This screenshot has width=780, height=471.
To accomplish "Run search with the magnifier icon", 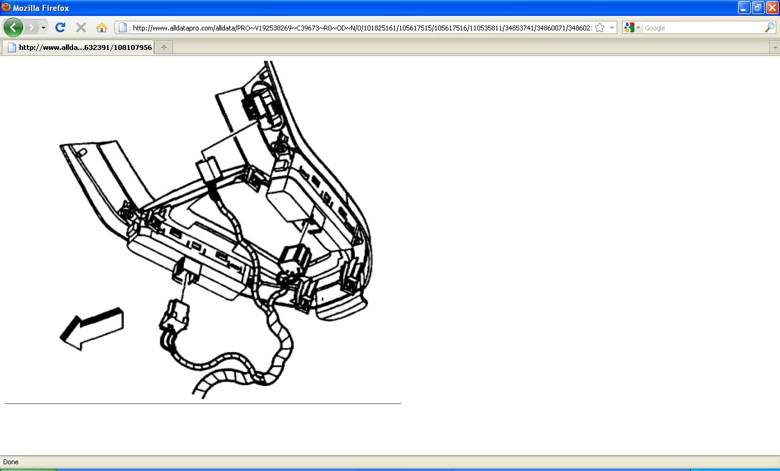I will (770, 27).
